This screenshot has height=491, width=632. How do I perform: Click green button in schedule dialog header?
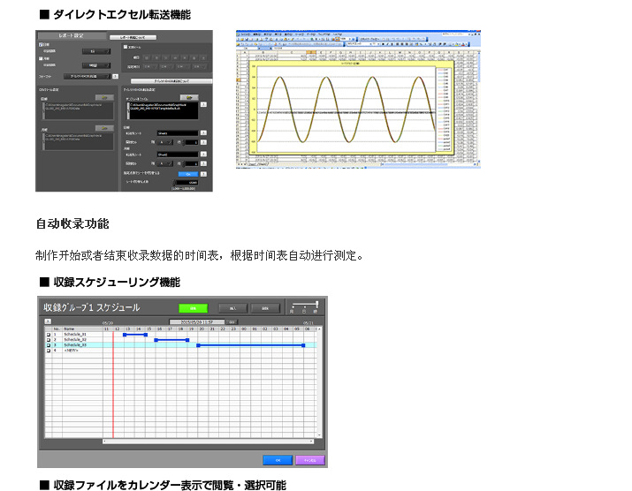click(x=193, y=308)
